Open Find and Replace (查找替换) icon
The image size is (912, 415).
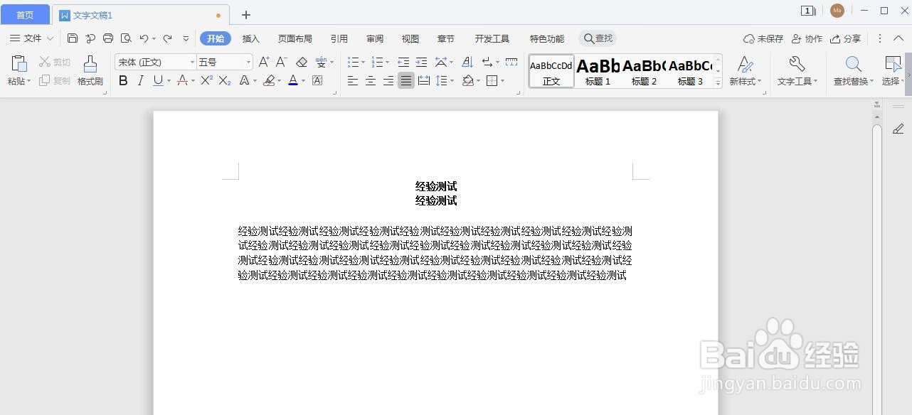[853, 69]
